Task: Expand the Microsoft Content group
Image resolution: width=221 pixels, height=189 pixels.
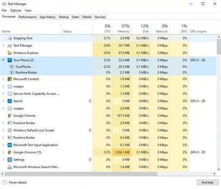Action: (3, 79)
